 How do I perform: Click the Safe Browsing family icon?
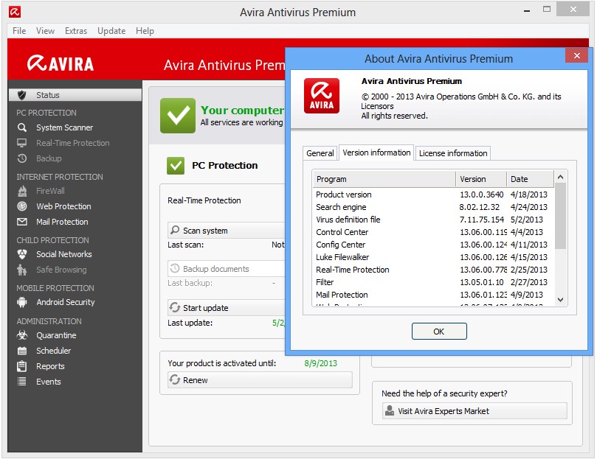pos(22,270)
